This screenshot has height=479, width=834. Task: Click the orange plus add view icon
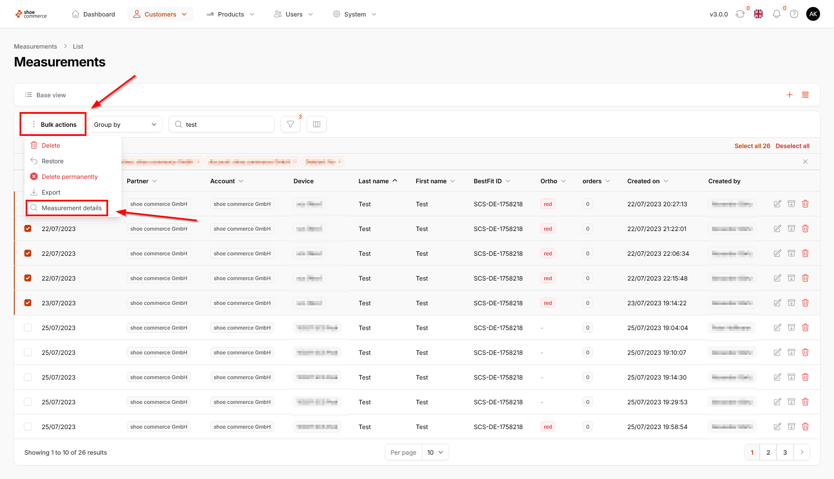[790, 95]
